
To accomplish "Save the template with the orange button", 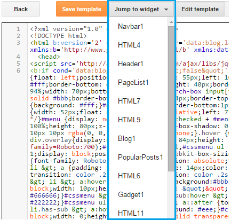I will [x=82, y=9].
